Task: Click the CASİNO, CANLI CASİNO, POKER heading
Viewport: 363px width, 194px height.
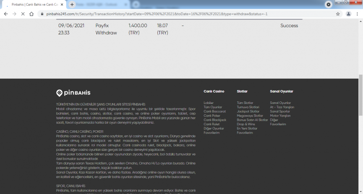Action: (80, 132)
